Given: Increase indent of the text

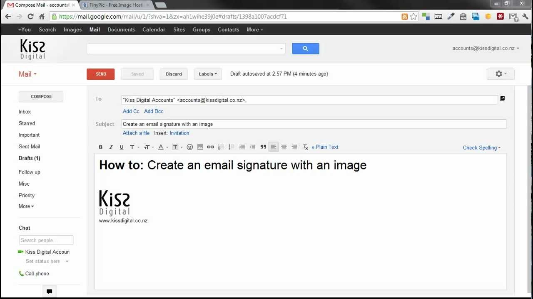Looking at the screenshot, I should [x=252, y=147].
